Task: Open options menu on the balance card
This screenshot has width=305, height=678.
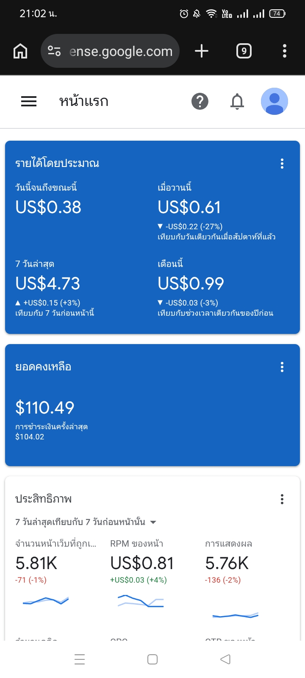Action: pyautogui.click(x=282, y=367)
